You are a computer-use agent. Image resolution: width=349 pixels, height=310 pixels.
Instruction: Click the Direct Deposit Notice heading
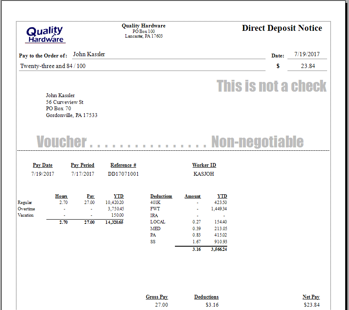282,28
